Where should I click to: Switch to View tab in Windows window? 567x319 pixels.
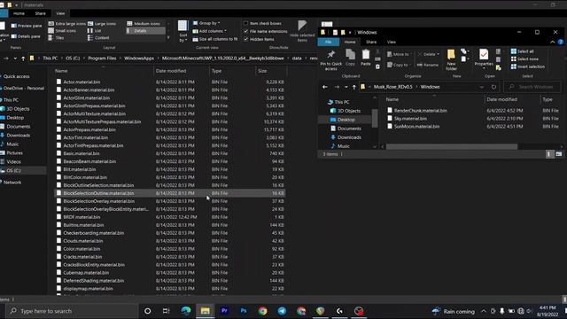[392, 42]
